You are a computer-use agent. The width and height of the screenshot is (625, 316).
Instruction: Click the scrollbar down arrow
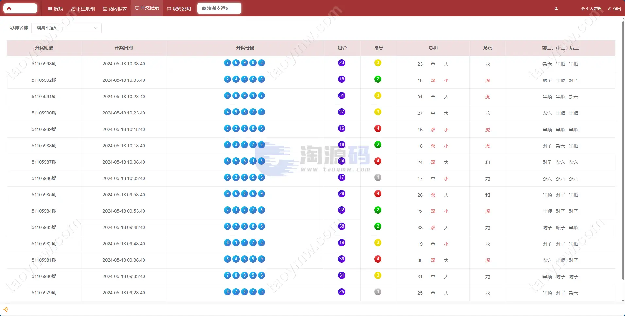623,301
